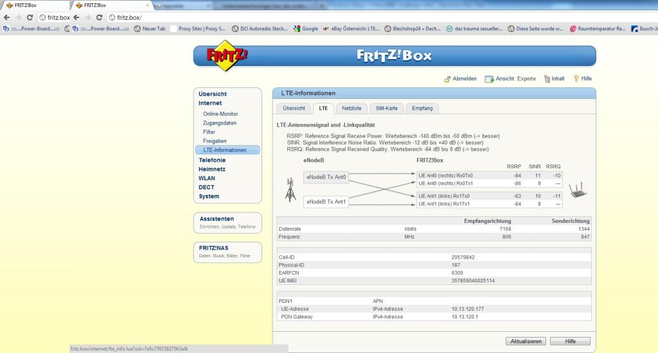Viewport: 658px width, 353px height.
Task: Click the EARFCN value 6300
Action: pyautogui.click(x=457, y=273)
